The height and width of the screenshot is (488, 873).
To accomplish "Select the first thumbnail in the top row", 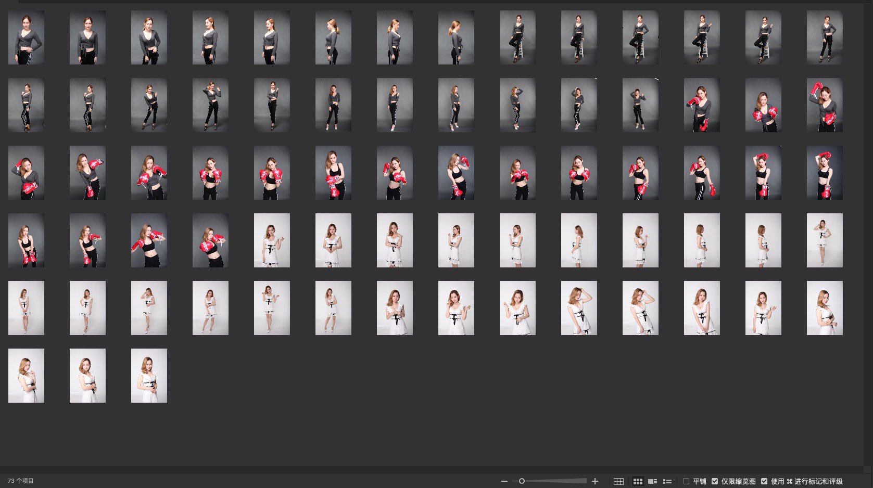I will coord(26,37).
